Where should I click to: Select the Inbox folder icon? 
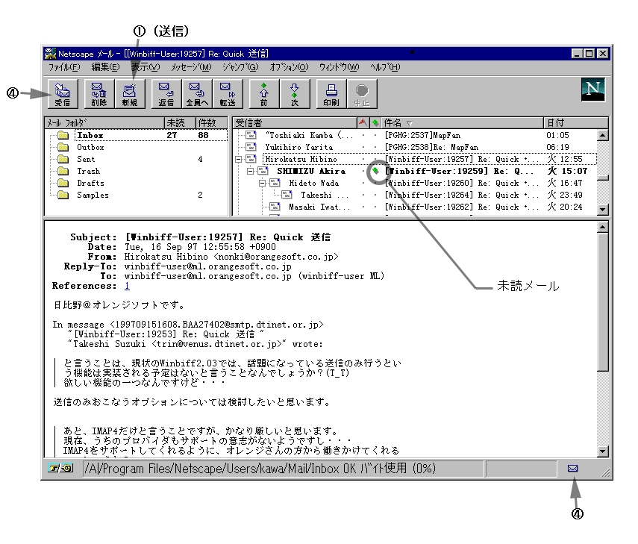[63, 135]
